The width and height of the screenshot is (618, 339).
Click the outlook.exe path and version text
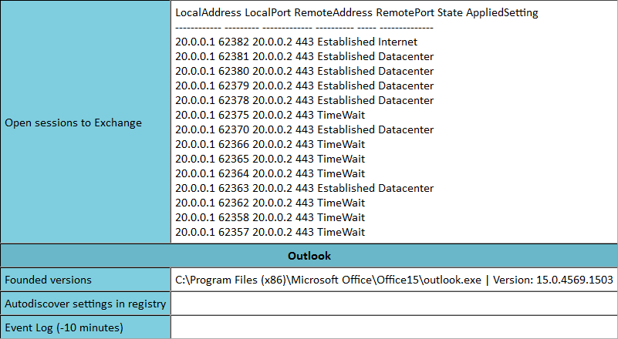pos(394,280)
